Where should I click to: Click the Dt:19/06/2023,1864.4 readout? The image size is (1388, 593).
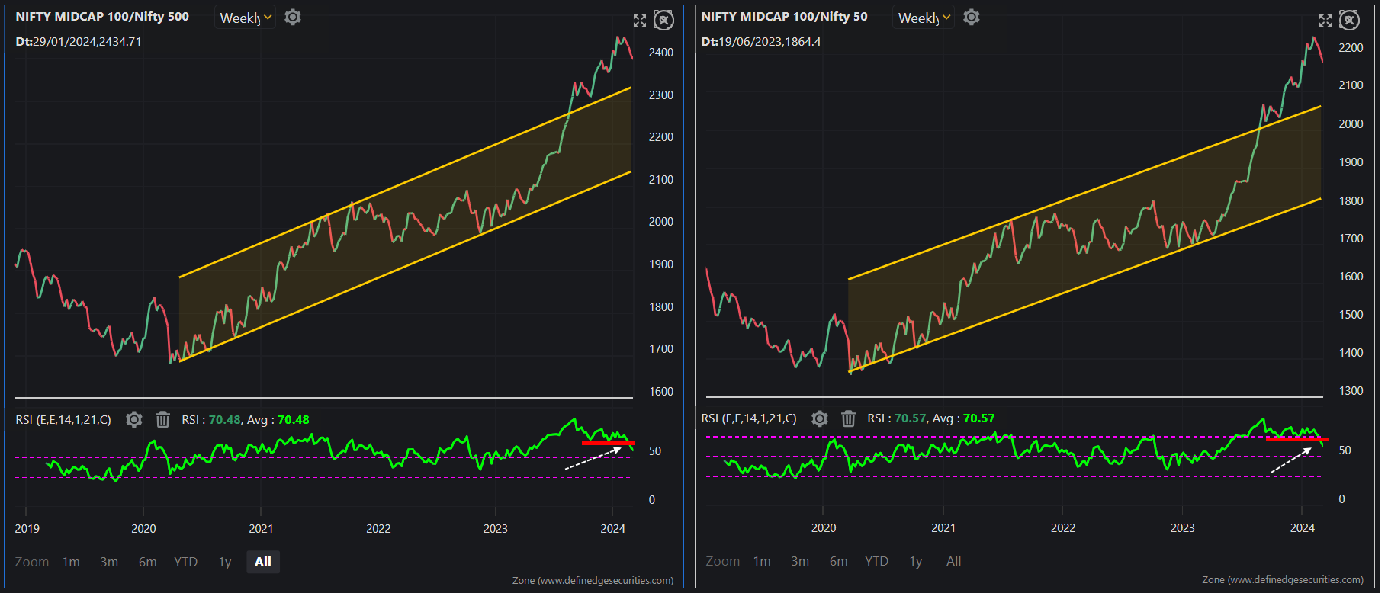[761, 41]
